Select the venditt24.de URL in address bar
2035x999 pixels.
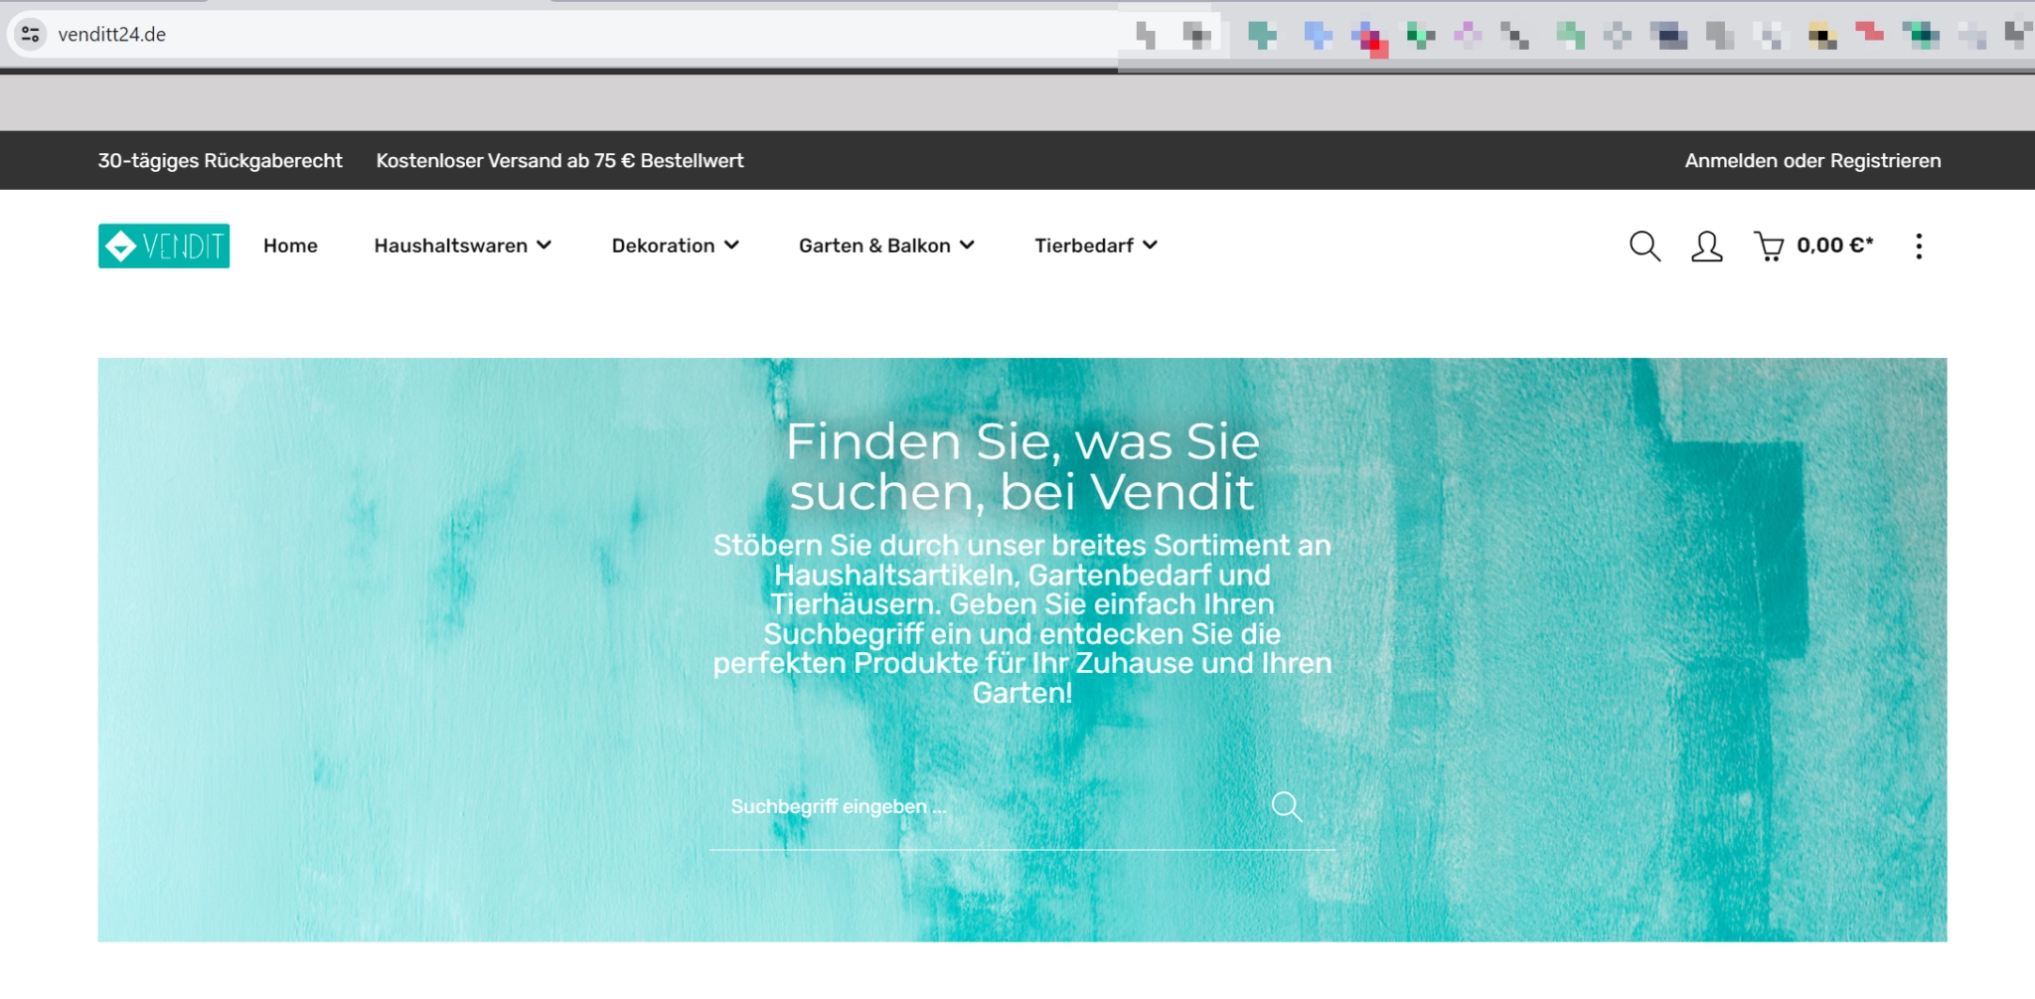pos(112,35)
